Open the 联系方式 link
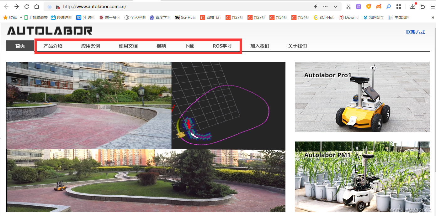 [x=416, y=32]
